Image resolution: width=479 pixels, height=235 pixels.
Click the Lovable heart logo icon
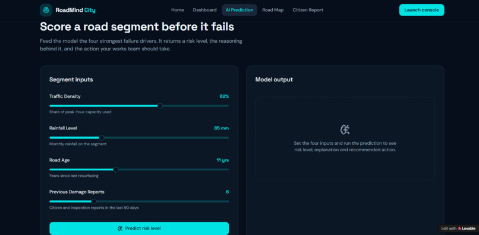(460, 228)
